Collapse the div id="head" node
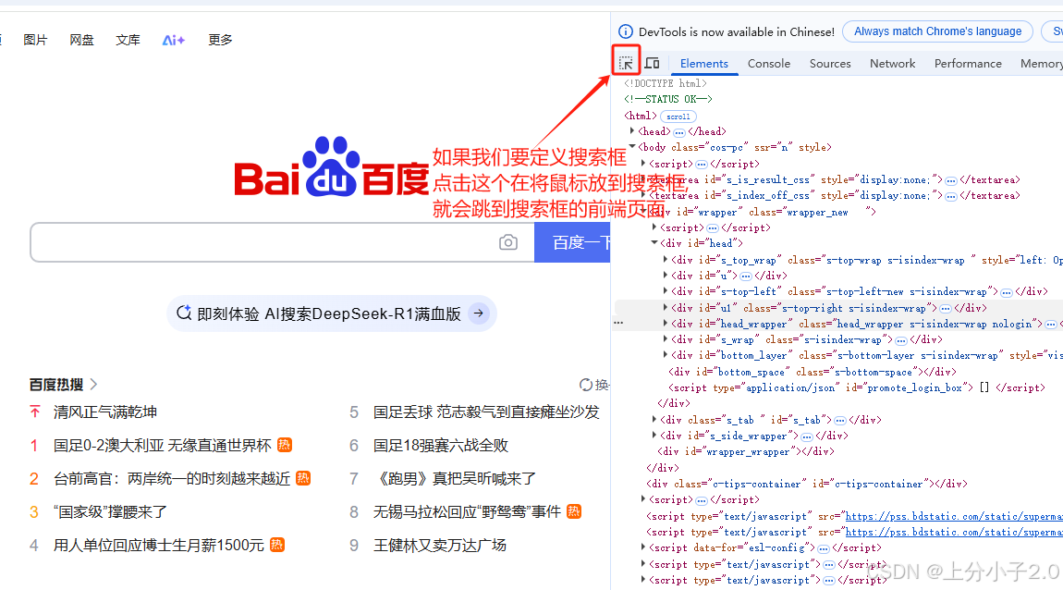This screenshot has width=1063, height=590. 654,243
